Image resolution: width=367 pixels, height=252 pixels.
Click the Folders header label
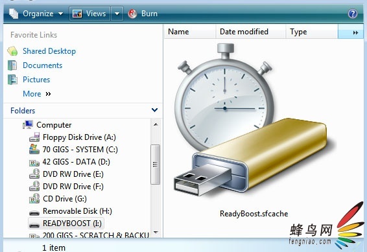(23, 111)
